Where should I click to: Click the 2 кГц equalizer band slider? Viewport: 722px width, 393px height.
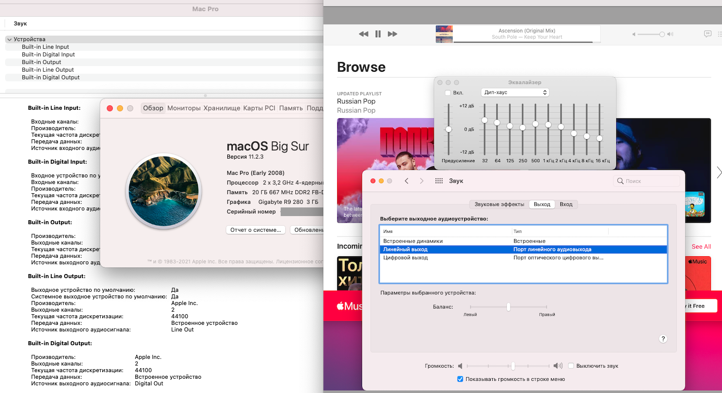561,129
